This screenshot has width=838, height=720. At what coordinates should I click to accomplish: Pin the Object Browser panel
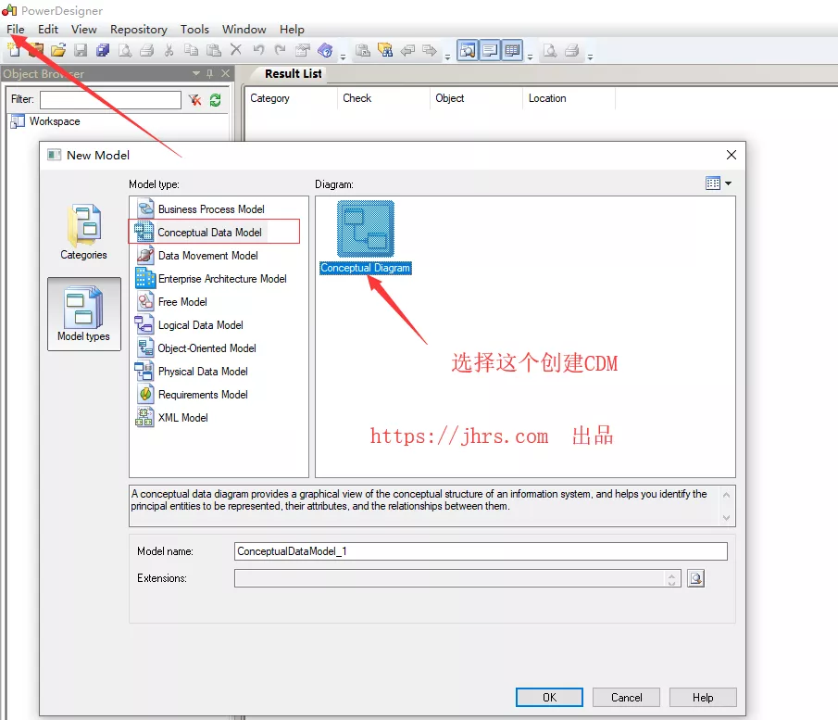click(x=209, y=73)
